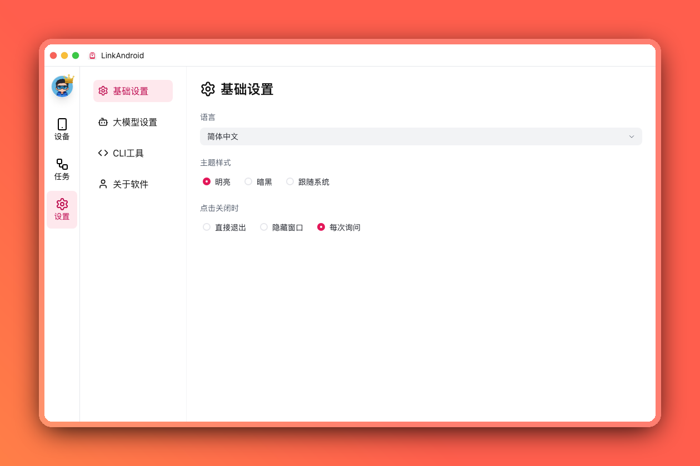This screenshot has width=700, height=466.
Task: Click the LinkAndroid logo in title bar
Action: 92,55
